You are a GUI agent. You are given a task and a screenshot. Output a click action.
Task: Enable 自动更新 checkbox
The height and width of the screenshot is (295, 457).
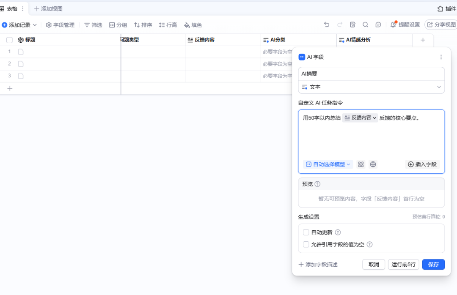point(306,232)
